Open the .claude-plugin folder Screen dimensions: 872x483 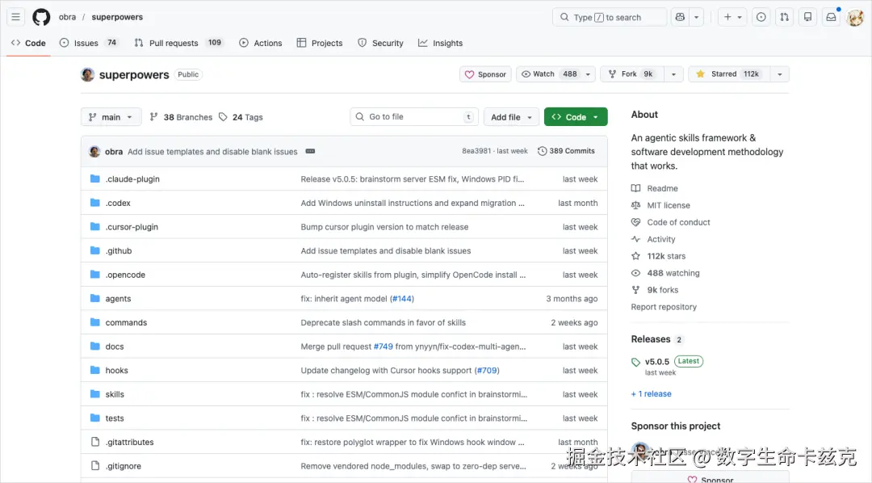[x=132, y=178]
